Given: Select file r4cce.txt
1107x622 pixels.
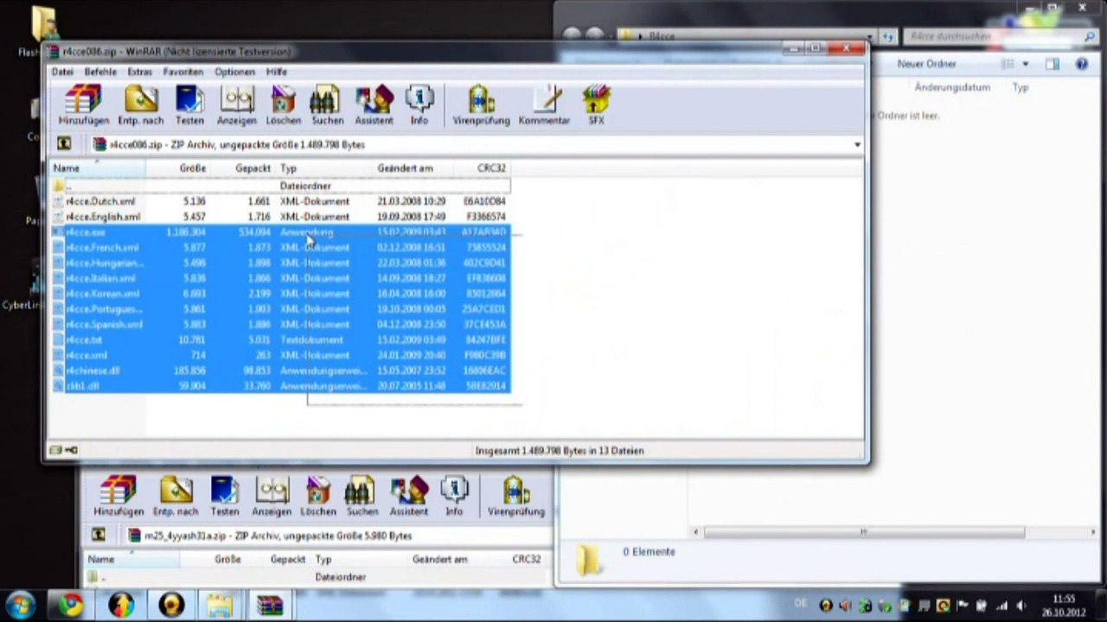Looking at the screenshot, I should coord(281,340).
